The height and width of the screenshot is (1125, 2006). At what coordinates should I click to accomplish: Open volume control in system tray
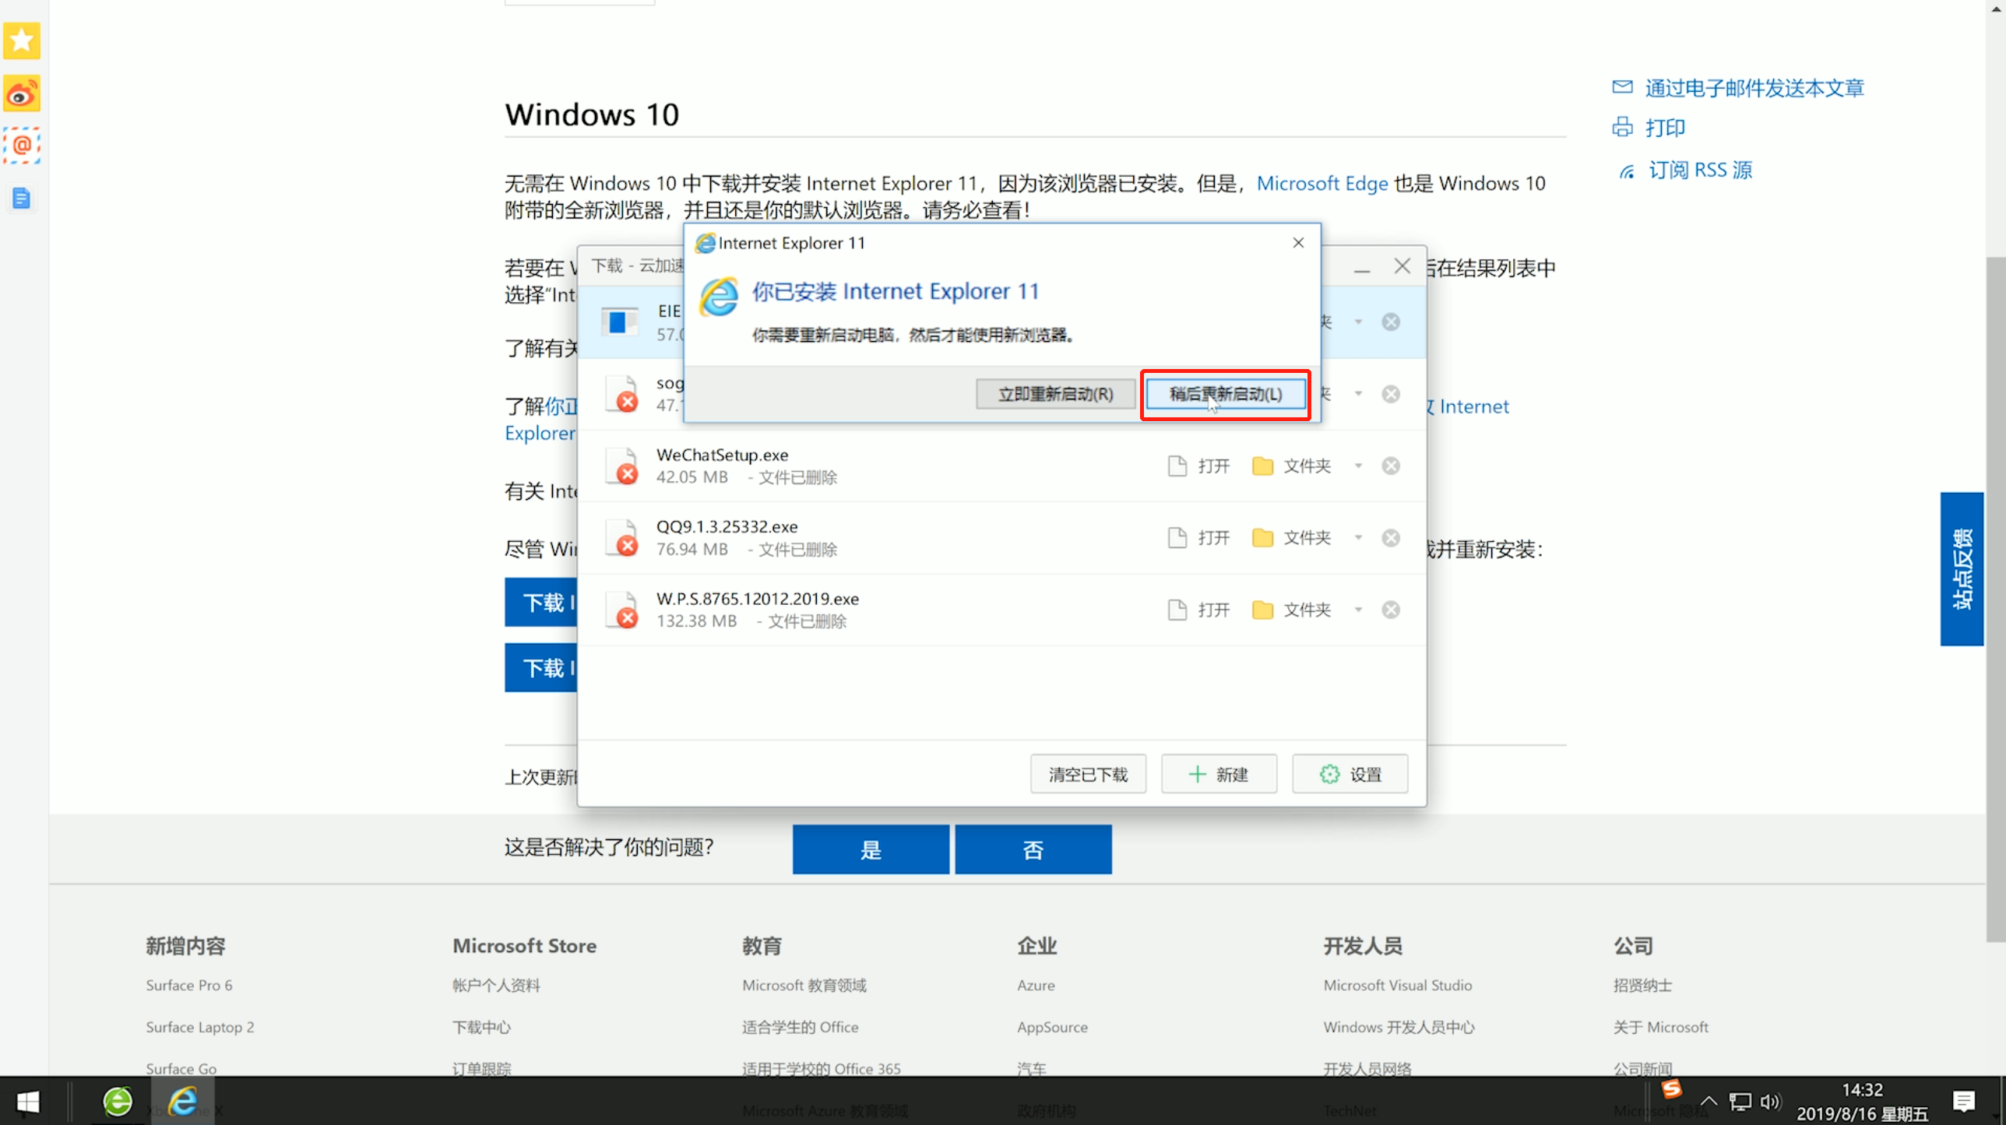1770,1102
